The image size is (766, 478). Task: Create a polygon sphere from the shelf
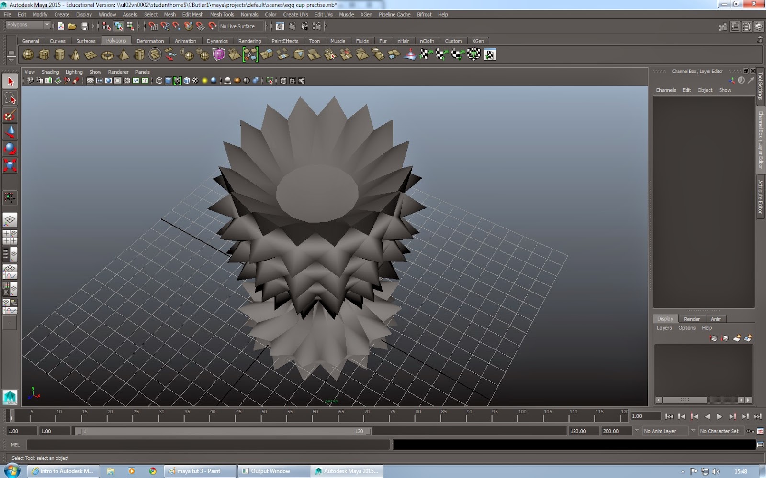pyautogui.click(x=28, y=55)
